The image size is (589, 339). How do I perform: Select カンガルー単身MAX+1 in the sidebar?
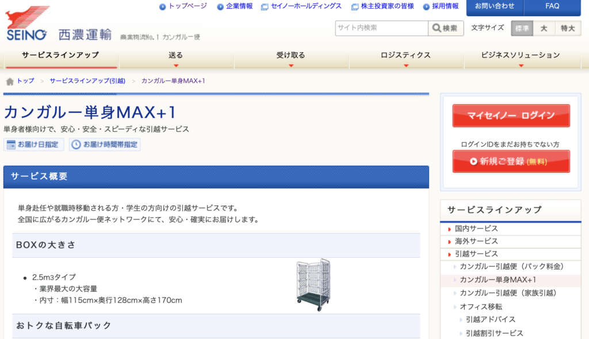tap(498, 280)
